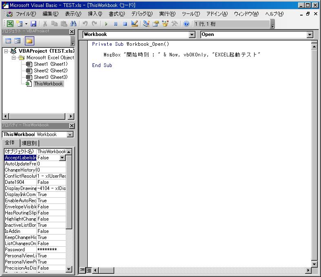Open the 編集(E) menu
The width and height of the screenshot is (321, 277).
(x=50, y=14)
